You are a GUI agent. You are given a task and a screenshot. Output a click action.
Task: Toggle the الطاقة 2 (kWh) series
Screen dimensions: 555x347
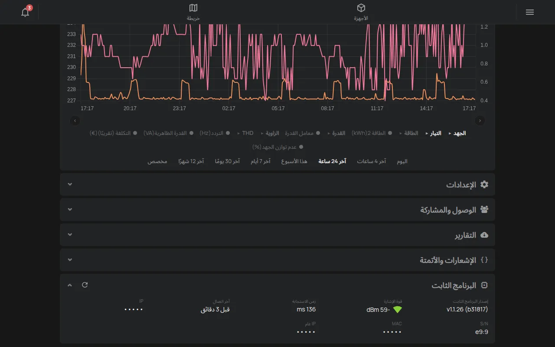(372, 133)
